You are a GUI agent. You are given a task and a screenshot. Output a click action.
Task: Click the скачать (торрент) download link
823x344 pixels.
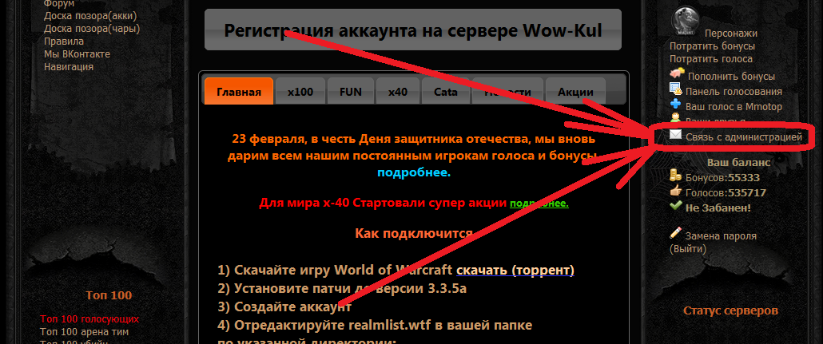[x=515, y=271]
